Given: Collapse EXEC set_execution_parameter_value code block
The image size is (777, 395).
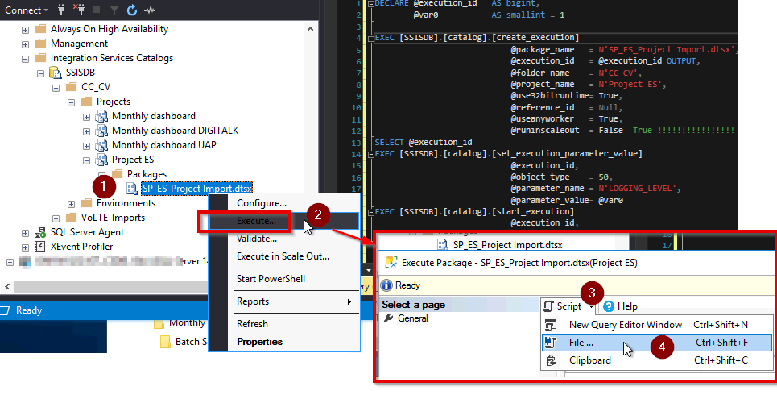Looking at the screenshot, I should point(370,155).
